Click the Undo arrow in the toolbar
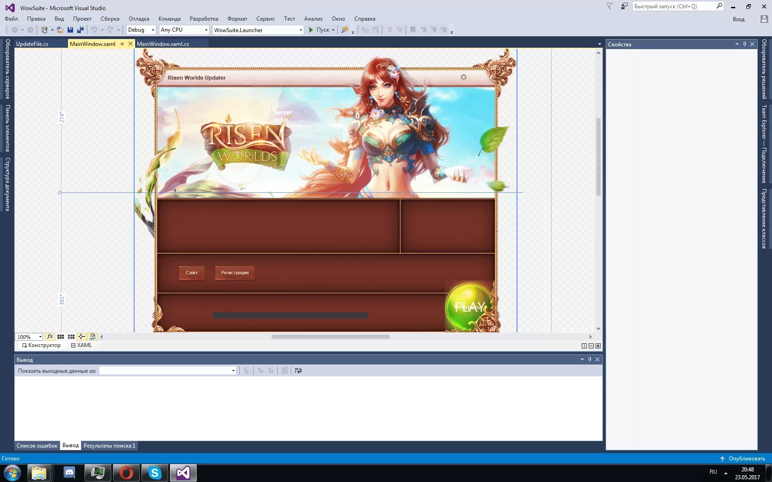 (x=94, y=30)
